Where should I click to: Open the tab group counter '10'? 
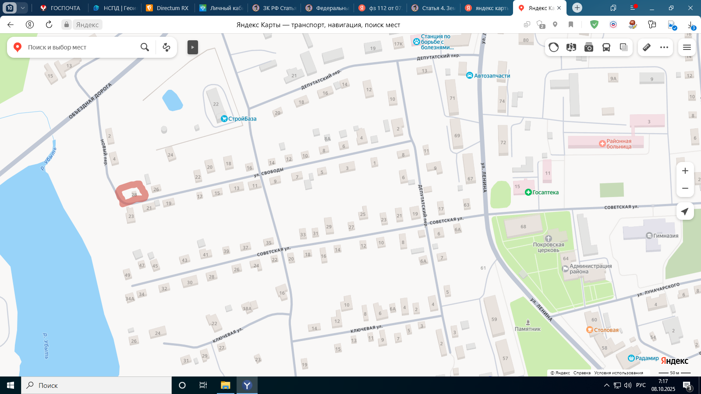pos(10,8)
